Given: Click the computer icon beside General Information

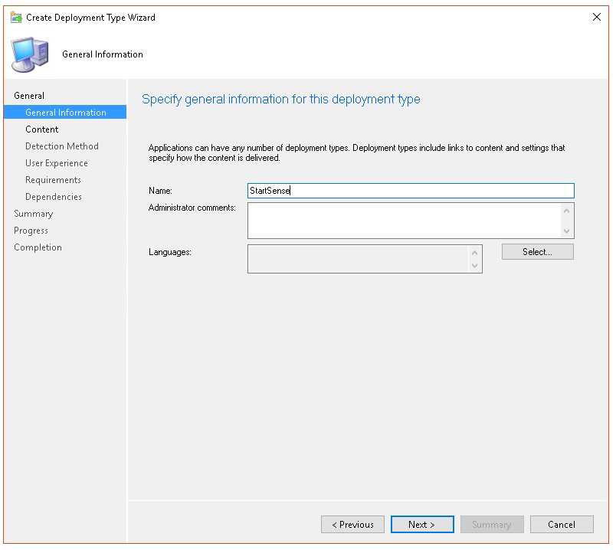Looking at the screenshot, I should (30, 54).
